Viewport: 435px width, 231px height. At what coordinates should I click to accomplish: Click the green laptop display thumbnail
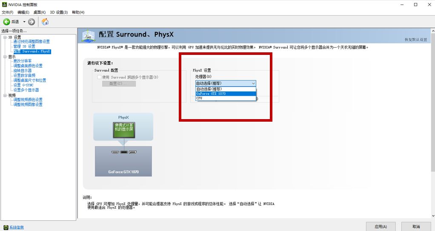(124, 129)
